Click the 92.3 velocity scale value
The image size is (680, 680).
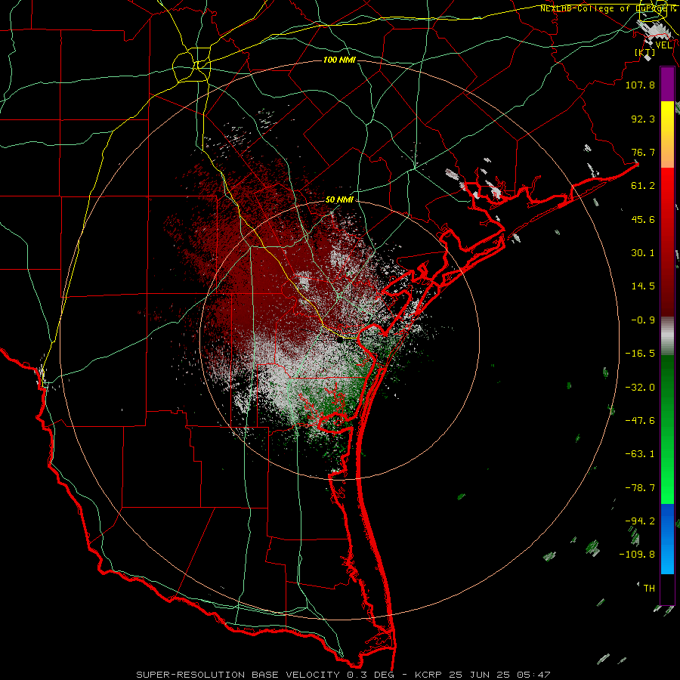pyautogui.click(x=643, y=119)
